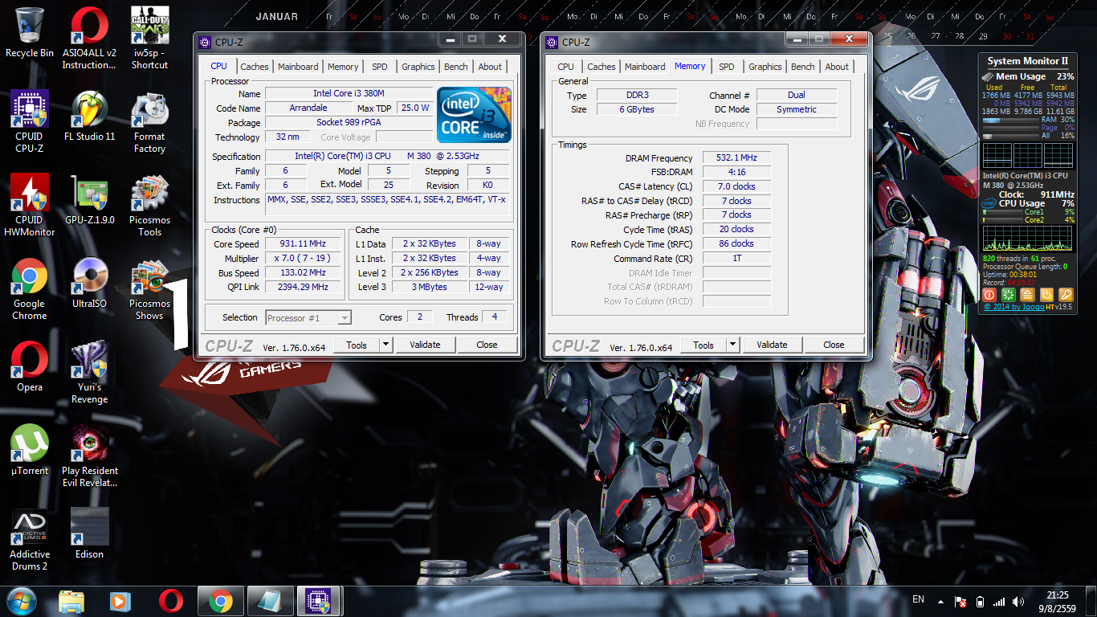Open About tab in right CPU-Z window
This screenshot has height=617, width=1097.
pos(837,67)
